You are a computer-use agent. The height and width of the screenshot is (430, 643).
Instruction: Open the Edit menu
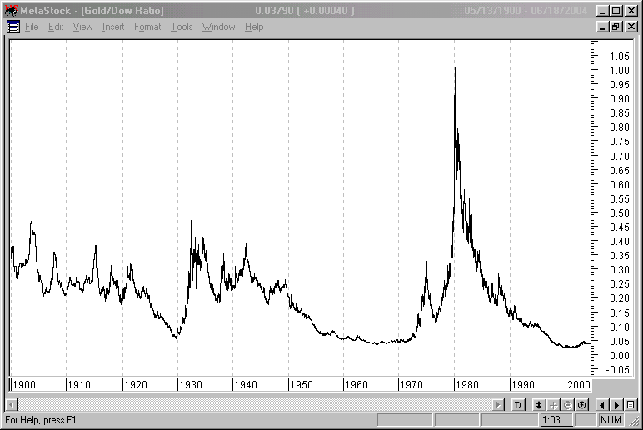pos(56,27)
